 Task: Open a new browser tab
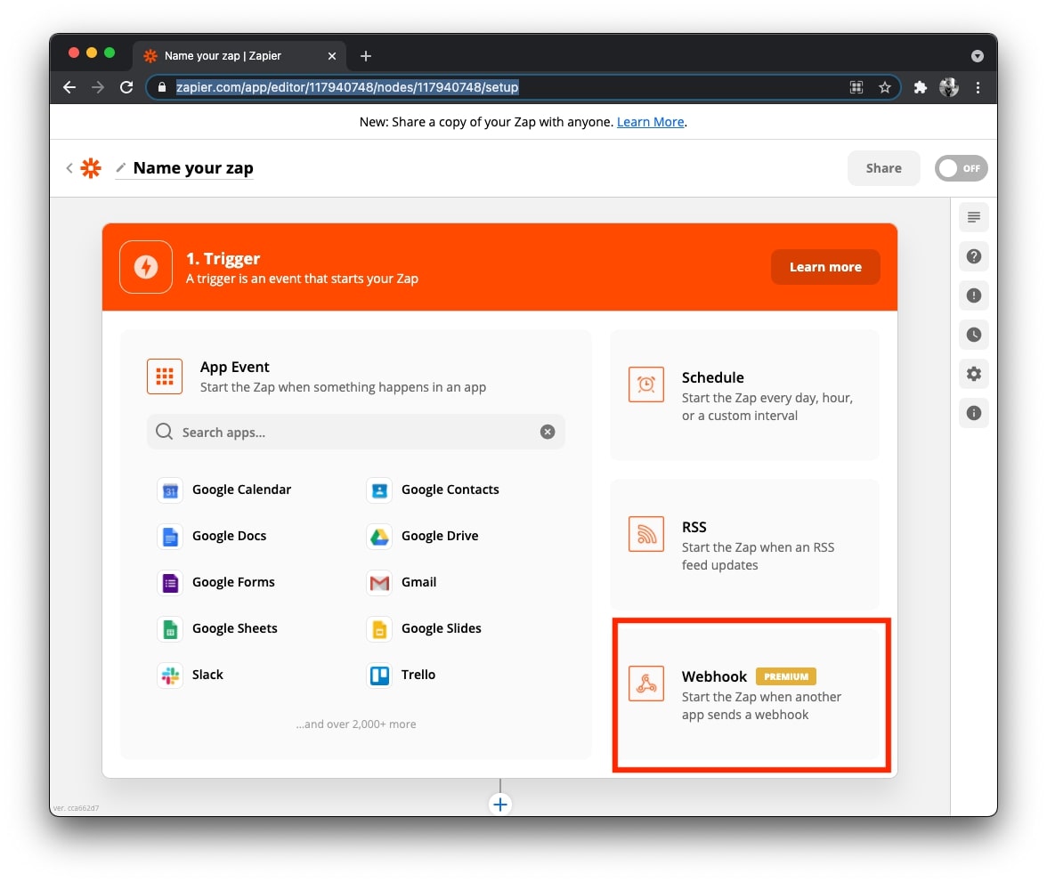(365, 56)
